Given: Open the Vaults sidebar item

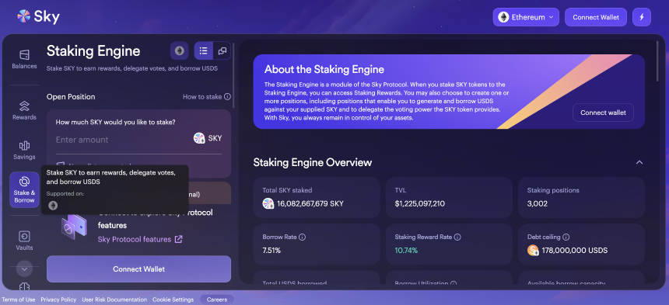Looking at the screenshot, I should click(24, 241).
